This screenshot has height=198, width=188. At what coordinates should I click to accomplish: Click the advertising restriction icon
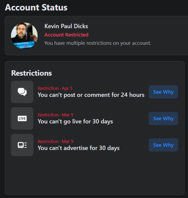[22, 145]
